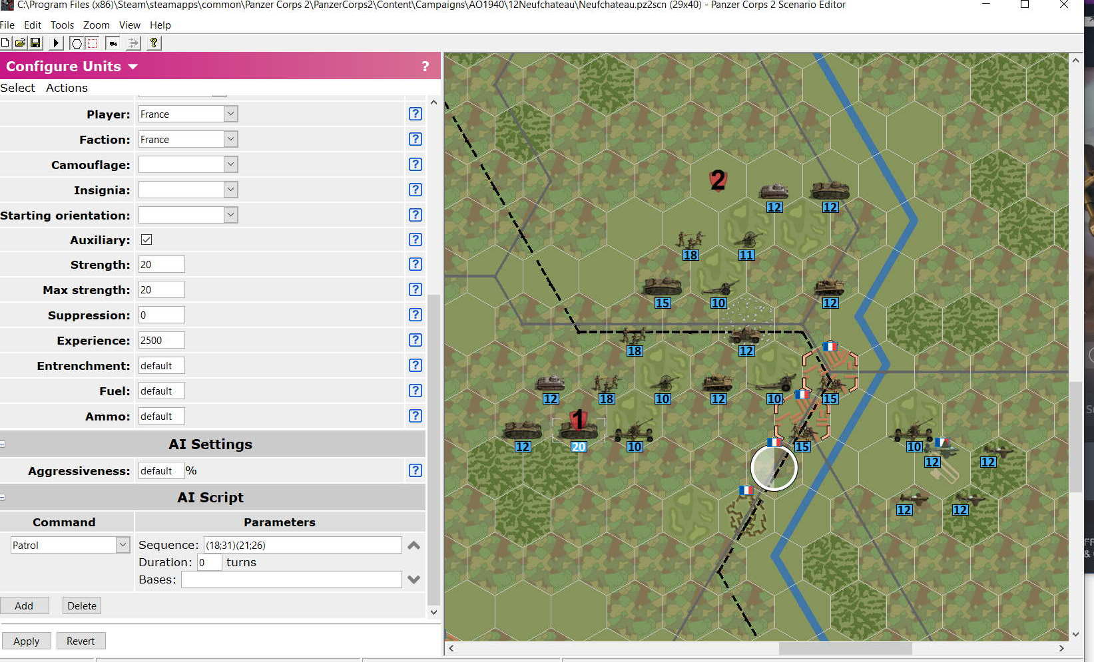Show help for the Player field

(x=415, y=114)
